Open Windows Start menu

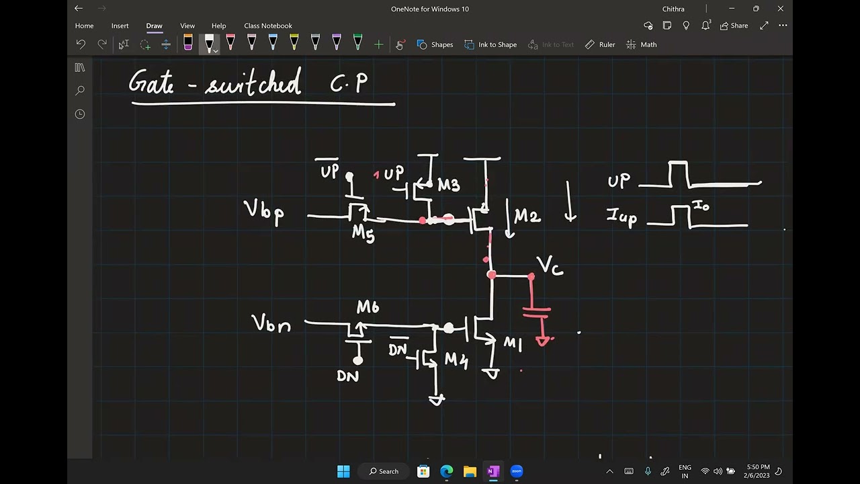click(x=343, y=471)
